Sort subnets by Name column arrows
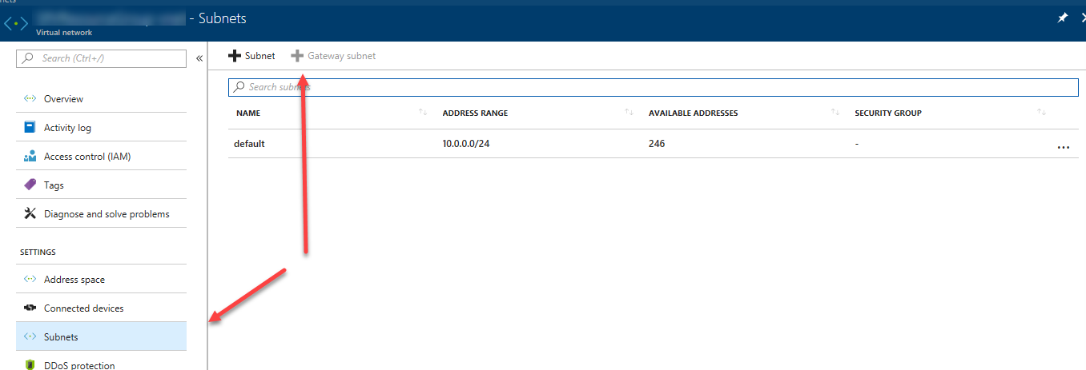Viewport: 1086px width, 370px height. pos(423,113)
